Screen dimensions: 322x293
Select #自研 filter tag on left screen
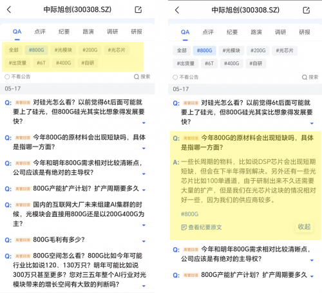(x=88, y=63)
